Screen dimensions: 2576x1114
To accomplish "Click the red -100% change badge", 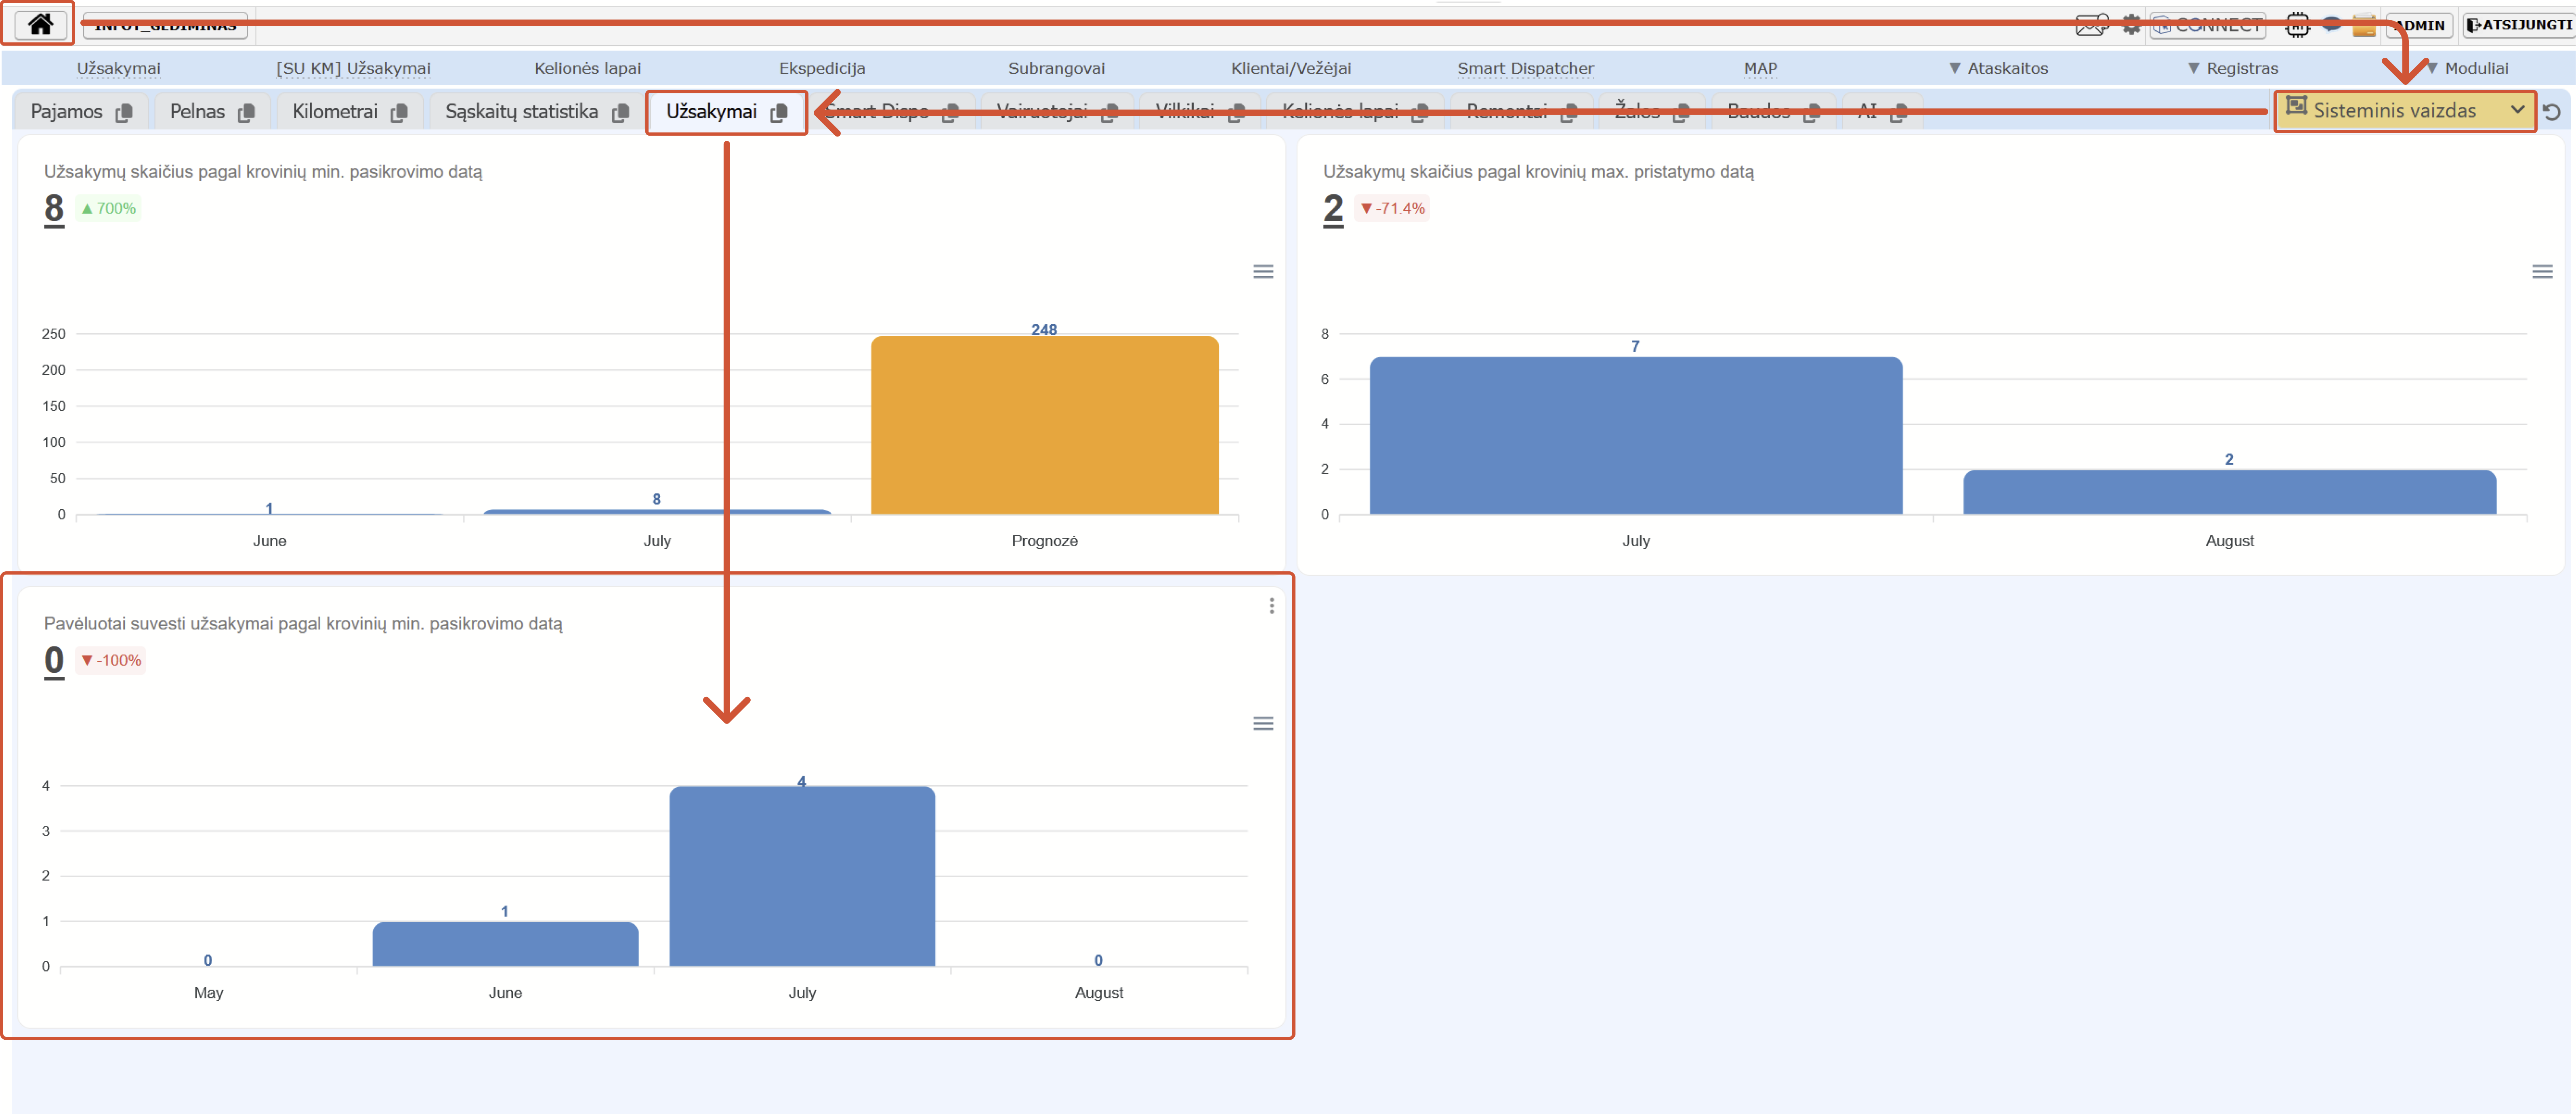I will (x=111, y=660).
